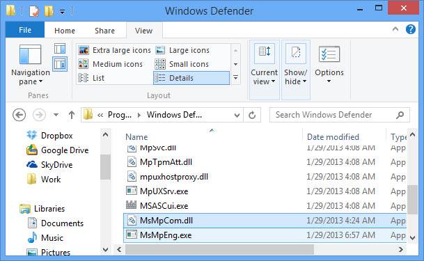Click the Windows Def... breadcrumb segment
The height and width of the screenshot is (261, 424).
coord(174,115)
